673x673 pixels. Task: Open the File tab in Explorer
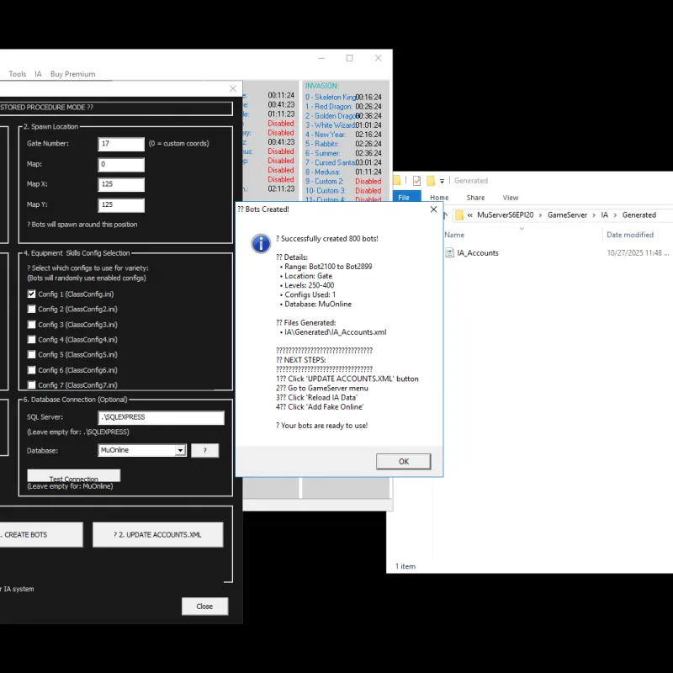[x=404, y=198]
